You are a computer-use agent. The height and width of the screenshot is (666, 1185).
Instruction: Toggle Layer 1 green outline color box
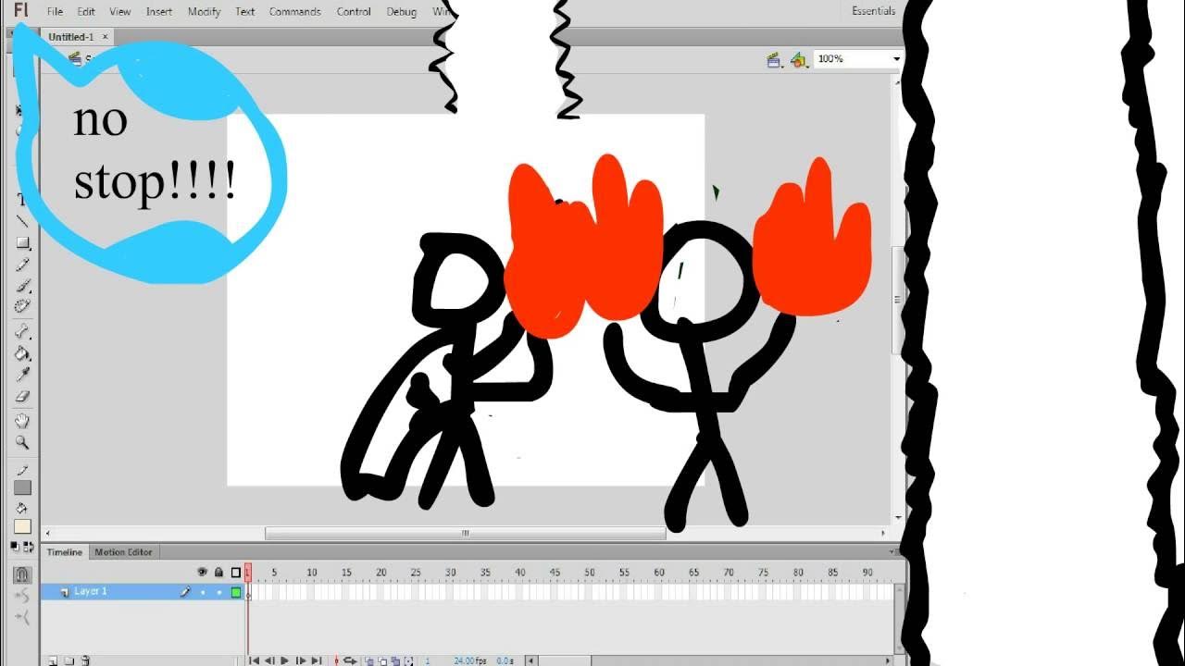(x=236, y=592)
